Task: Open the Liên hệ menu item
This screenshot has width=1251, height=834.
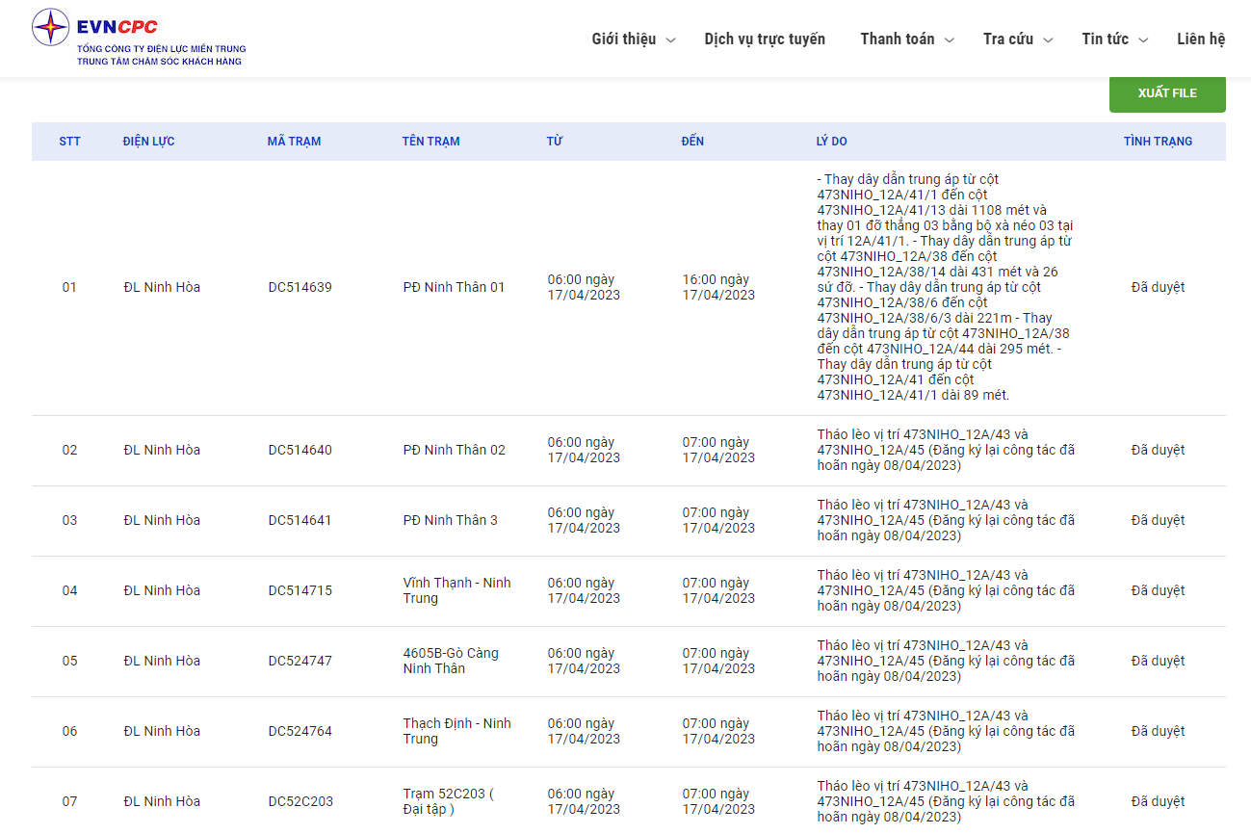Action: point(1201,39)
